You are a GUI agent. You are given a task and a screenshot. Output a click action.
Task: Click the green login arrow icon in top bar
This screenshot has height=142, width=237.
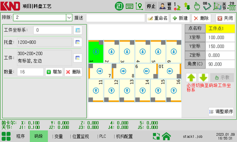click(119, 6)
